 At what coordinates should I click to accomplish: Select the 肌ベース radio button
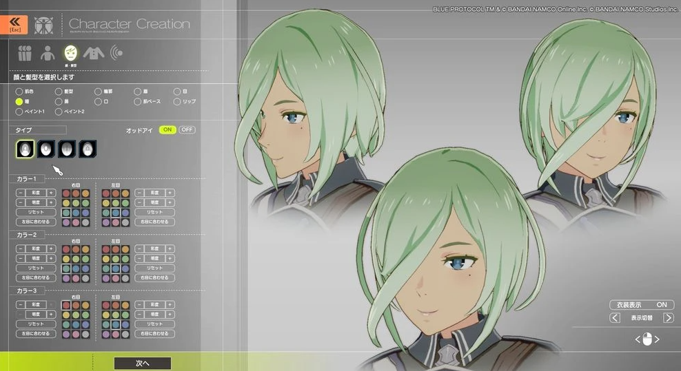pyautogui.click(x=138, y=102)
